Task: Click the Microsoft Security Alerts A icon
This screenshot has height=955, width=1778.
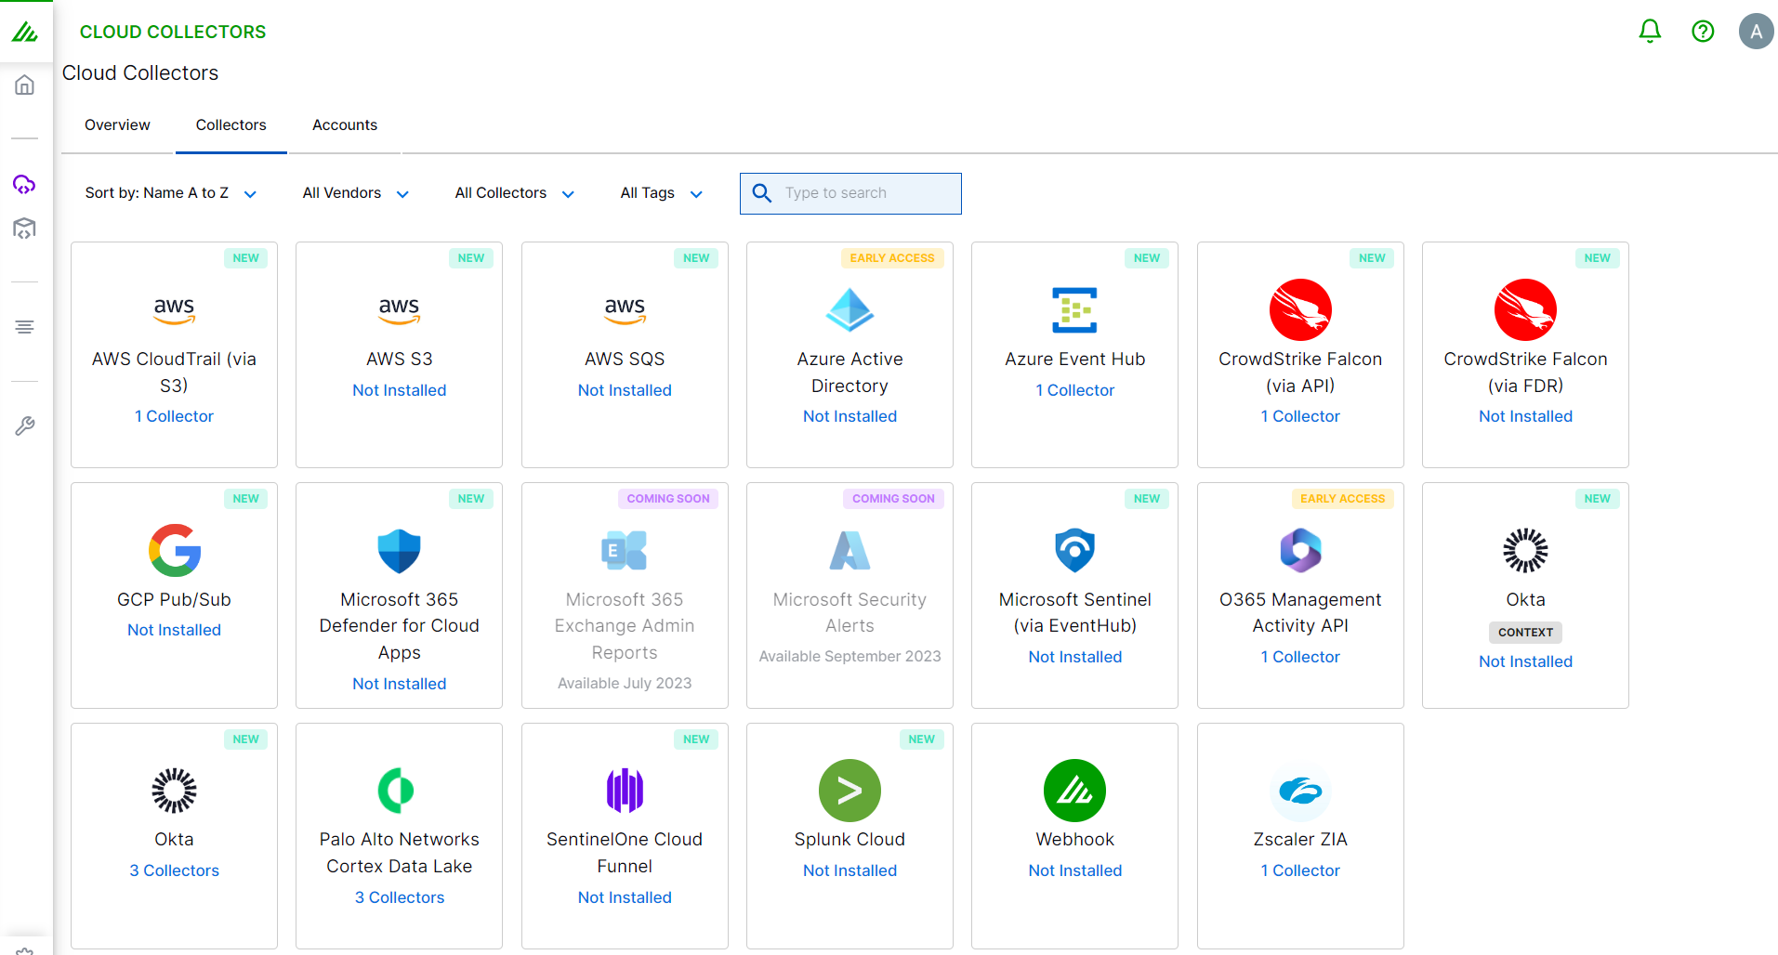Action: click(x=849, y=550)
